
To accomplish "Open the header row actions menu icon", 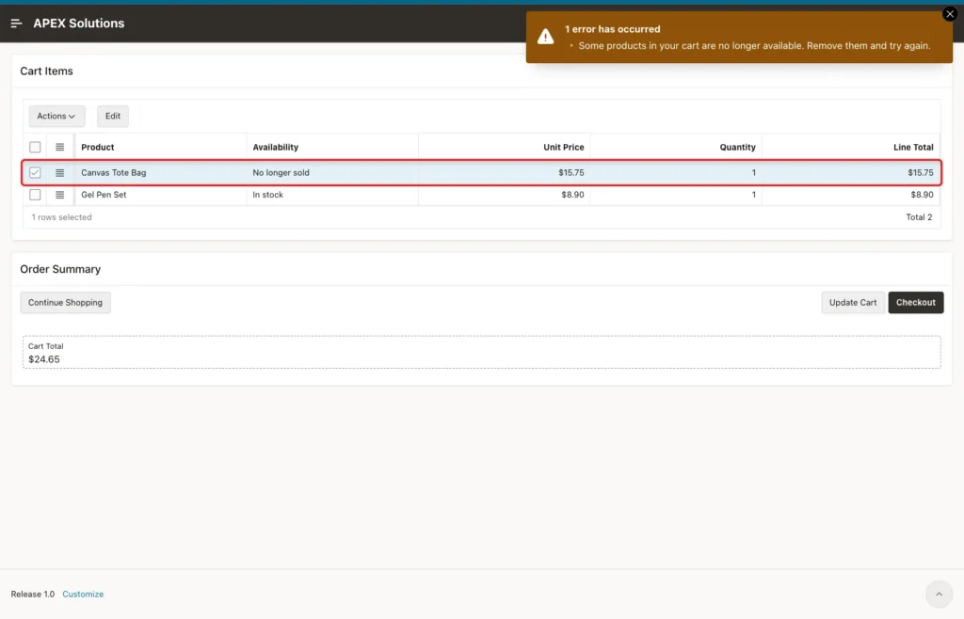I will pyautogui.click(x=59, y=148).
